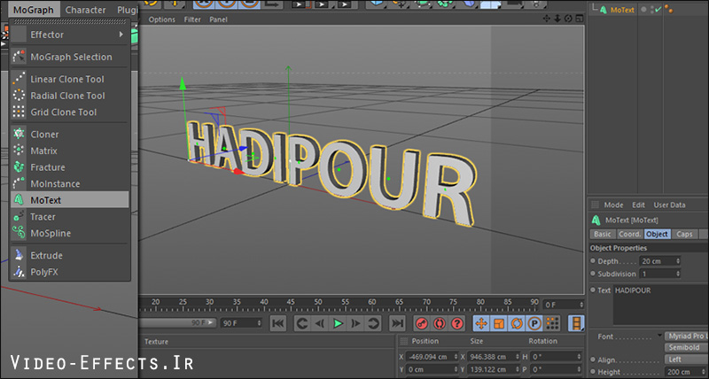Image resolution: width=709 pixels, height=379 pixels.
Task: Switch to the Caps tab
Action: click(x=684, y=234)
